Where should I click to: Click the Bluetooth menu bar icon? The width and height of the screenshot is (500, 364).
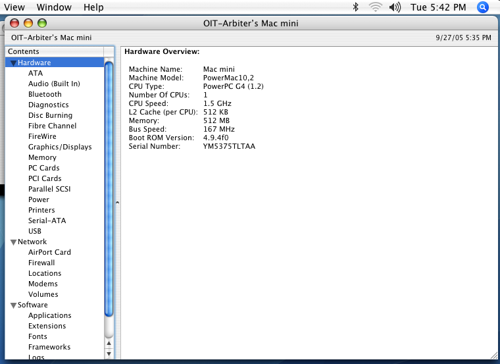[355, 7]
